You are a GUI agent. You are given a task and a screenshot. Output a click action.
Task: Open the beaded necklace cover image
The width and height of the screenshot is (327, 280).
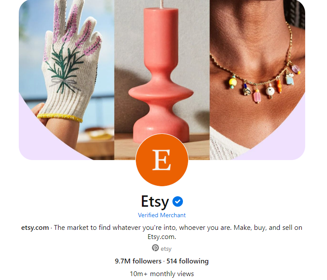257,80
